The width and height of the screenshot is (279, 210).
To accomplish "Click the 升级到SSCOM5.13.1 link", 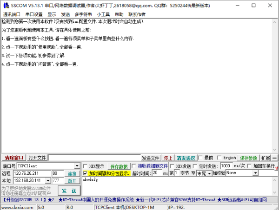I will 25,200.
